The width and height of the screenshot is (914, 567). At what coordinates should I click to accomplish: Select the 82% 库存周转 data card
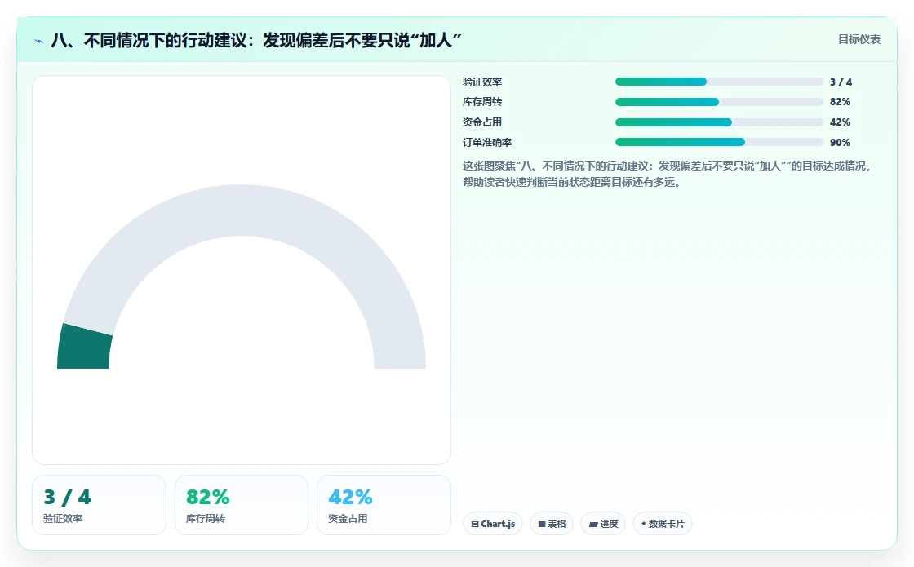(242, 505)
